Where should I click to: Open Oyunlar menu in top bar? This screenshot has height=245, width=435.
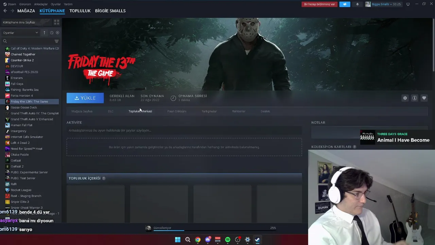tap(56, 4)
